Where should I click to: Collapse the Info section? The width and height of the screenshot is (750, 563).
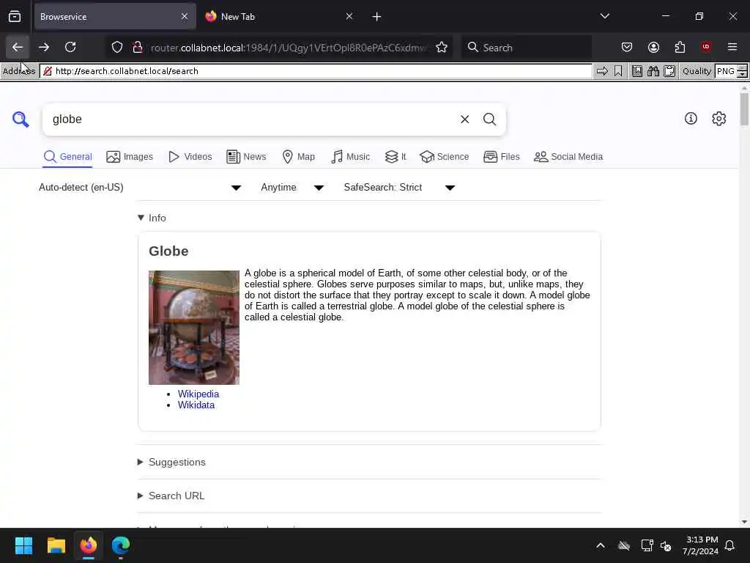click(152, 218)
